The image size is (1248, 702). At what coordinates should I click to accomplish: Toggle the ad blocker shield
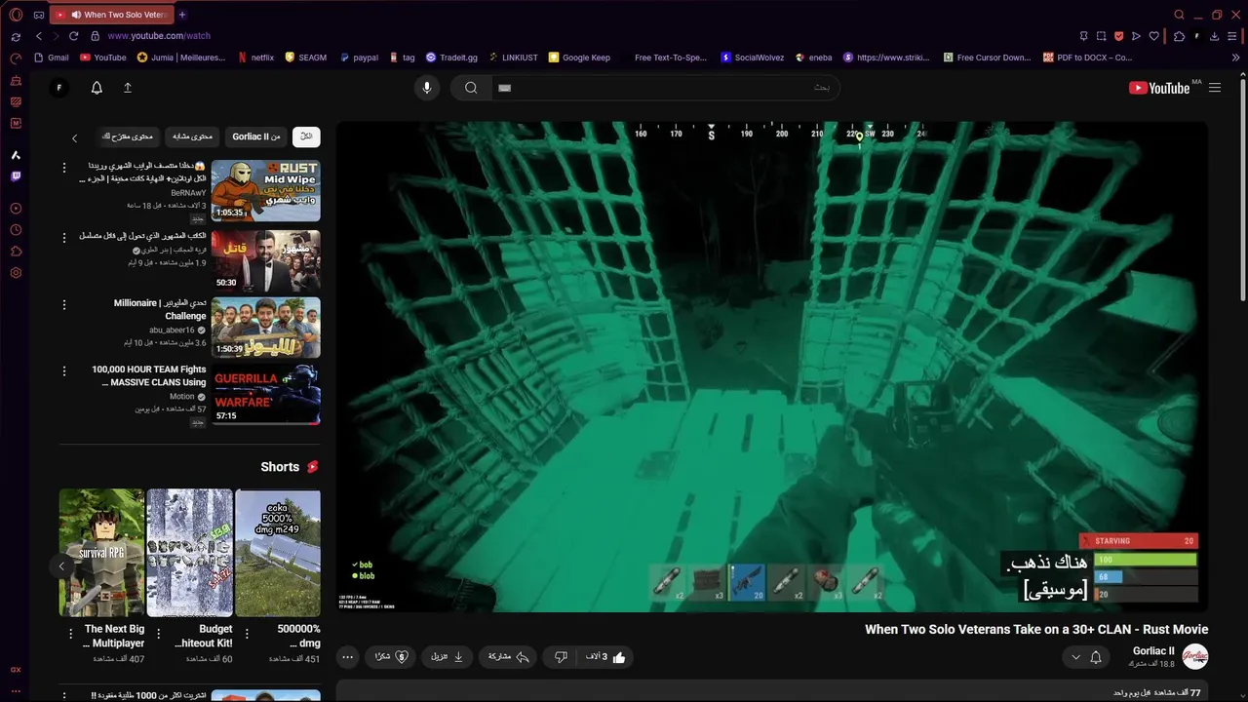coord(1118,36)
